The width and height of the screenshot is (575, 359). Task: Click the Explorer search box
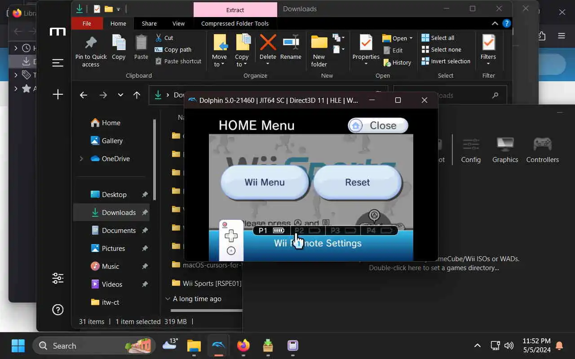[450, 95]
